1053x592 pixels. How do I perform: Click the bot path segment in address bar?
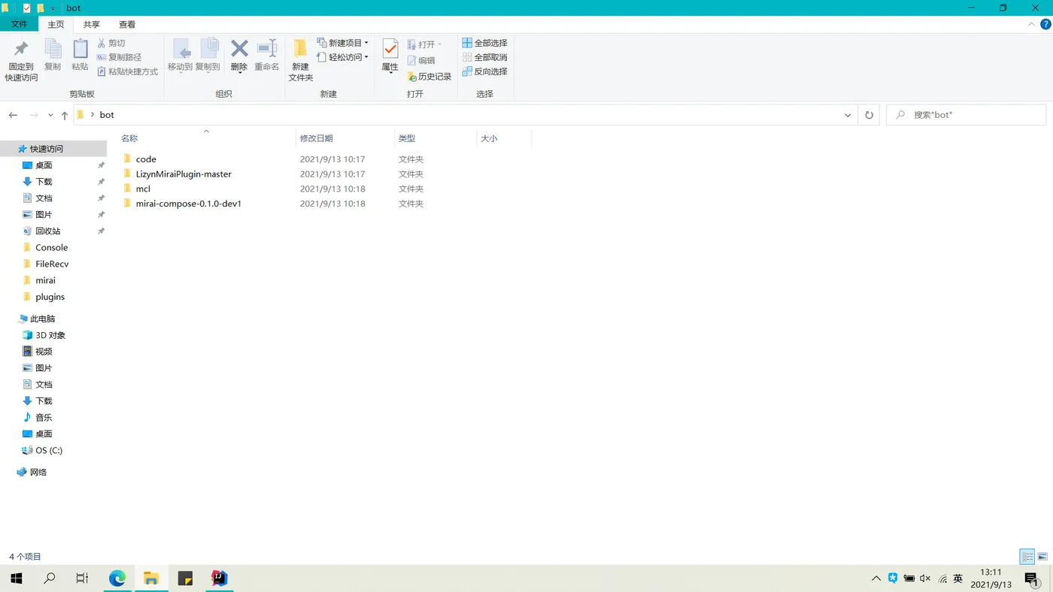[x=107, y=115]
